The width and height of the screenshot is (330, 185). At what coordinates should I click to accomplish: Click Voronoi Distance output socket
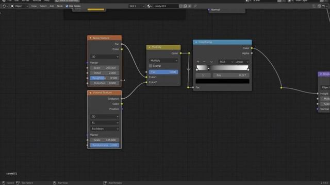[122, 99]
